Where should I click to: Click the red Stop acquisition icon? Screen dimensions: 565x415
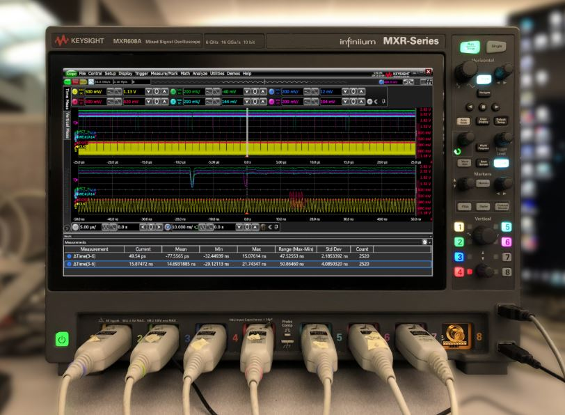[x=74, y=81]
